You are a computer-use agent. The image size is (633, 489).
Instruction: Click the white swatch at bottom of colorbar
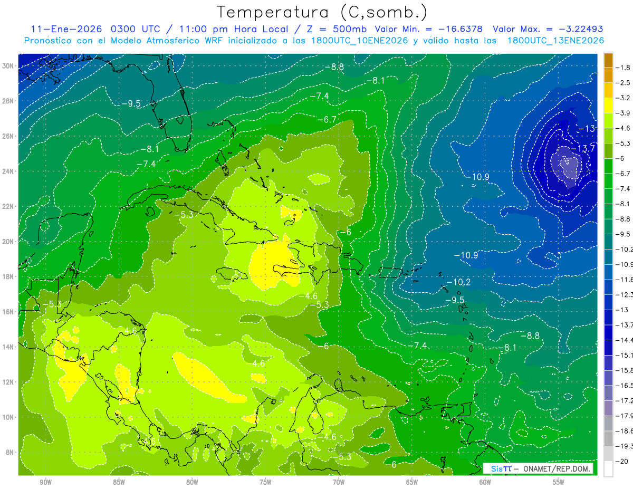pyautogui.click(x=608, y=468)
